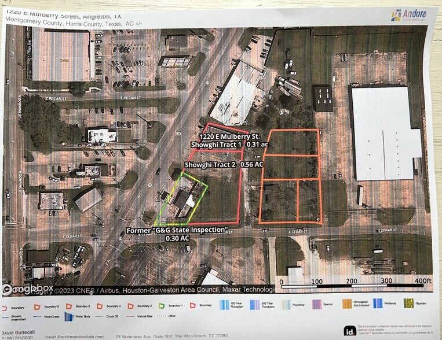The height and width of the screenshot is (340, 442).
Task: Click 'Montgomery County, Harris County, Texas' subtitle
Action: point(64,21)
